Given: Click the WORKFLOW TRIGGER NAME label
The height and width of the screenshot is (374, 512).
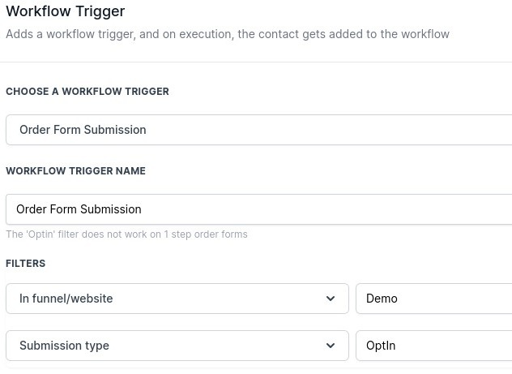Looking at the screenshot, I should [75, 171].
